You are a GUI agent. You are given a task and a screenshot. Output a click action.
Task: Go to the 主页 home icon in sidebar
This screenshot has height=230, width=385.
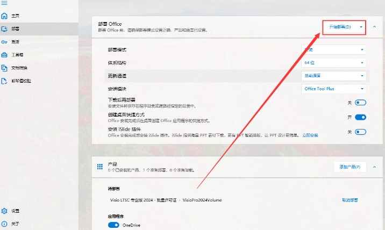pos(4,16)
